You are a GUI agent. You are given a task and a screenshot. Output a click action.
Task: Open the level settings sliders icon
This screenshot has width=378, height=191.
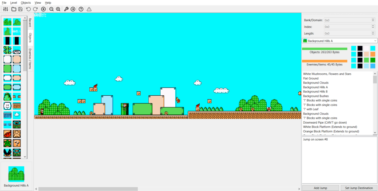click(x=6, y=9)
